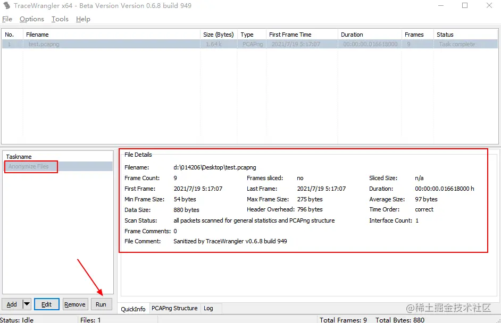The image size is (501, 323).
Task: Click the 'Task complete' status cell
Action: (457, 44)
